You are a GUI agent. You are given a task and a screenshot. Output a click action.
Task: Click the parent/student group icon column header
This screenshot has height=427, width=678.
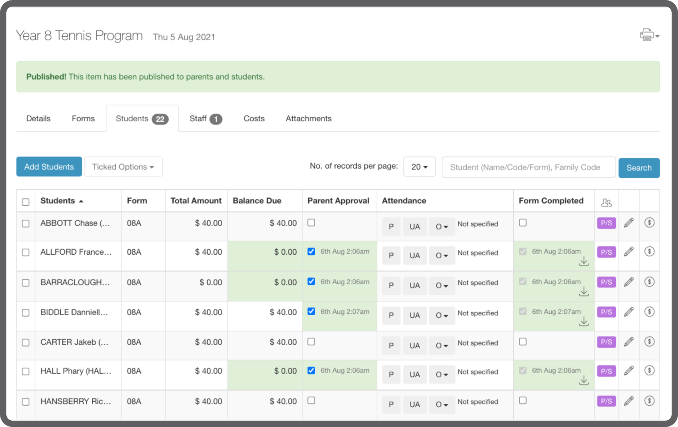[x=607, y=202]
